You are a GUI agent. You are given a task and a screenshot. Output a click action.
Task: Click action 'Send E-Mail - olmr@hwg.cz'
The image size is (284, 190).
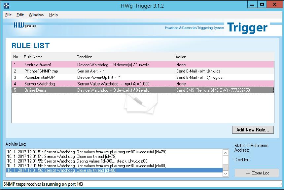199,77
